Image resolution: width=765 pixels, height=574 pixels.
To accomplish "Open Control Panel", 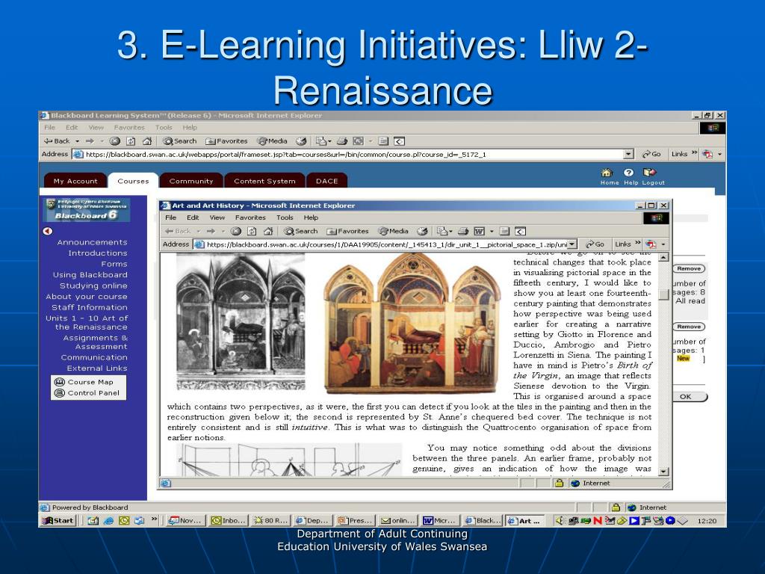I will pos(87,393).
